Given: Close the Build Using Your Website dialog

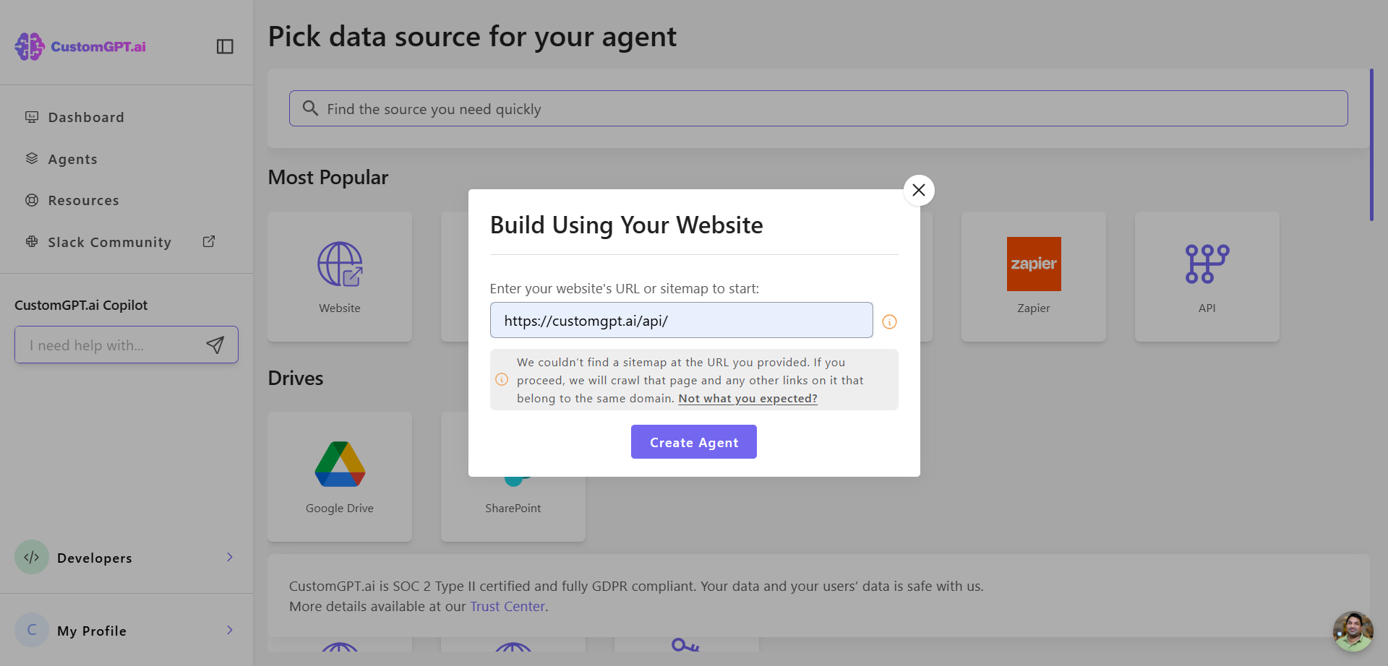Looking at the screenshot, I should click(919, 190).
